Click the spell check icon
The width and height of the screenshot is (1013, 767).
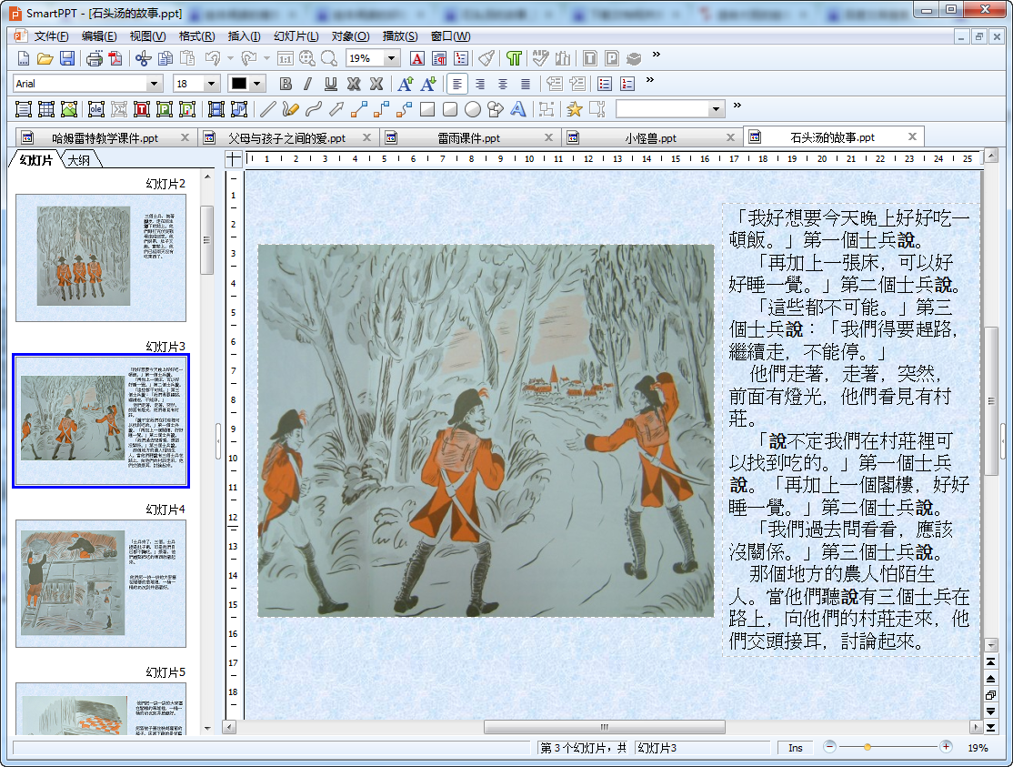pos(541,59)
